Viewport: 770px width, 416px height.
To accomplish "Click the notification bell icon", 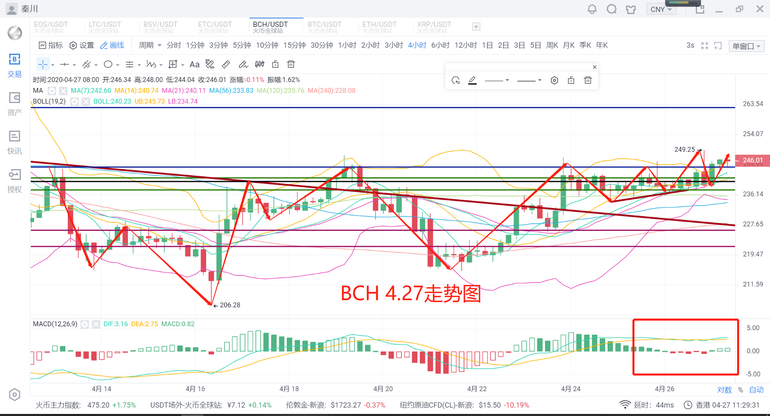I will coord(592,9).
